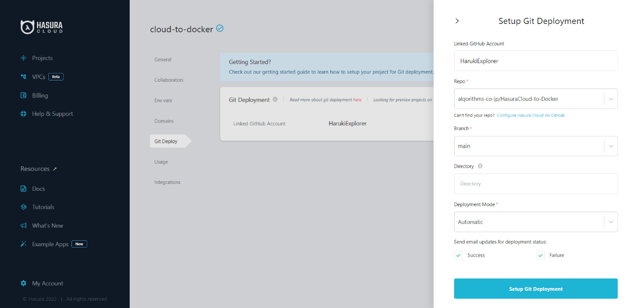Click the cloud-to-docker project title

pos(182,30)
